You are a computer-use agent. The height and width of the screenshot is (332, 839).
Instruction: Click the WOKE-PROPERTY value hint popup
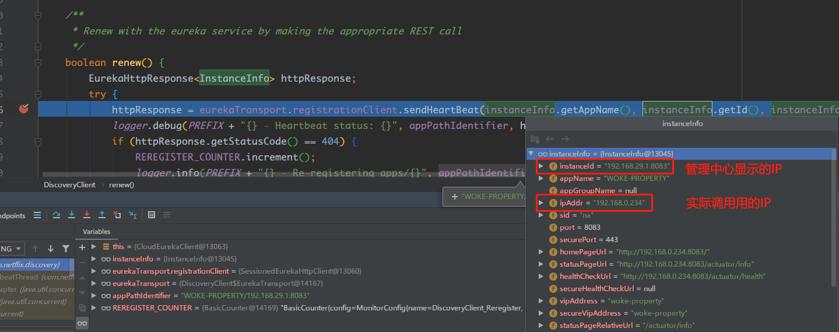point(484,197)
